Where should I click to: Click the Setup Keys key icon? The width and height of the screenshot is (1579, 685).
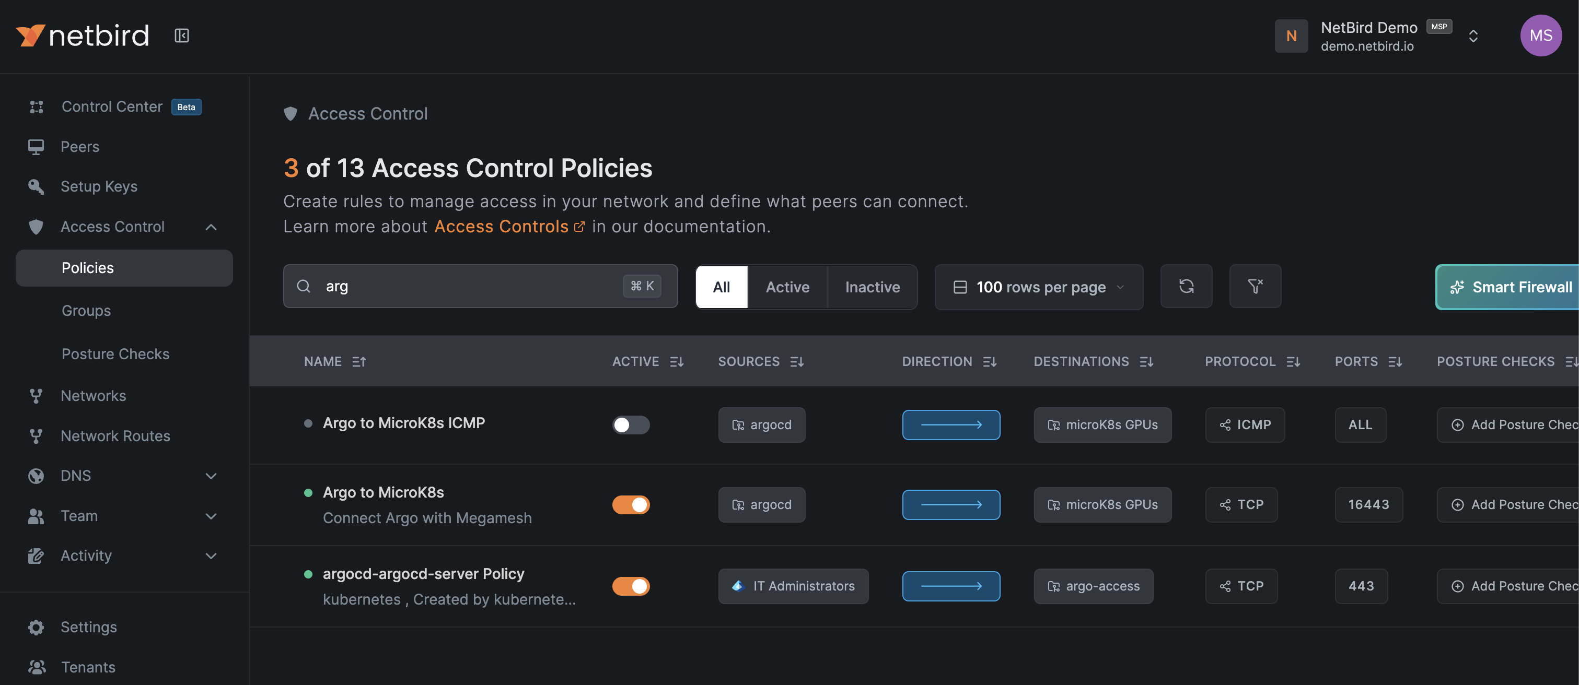36,186
